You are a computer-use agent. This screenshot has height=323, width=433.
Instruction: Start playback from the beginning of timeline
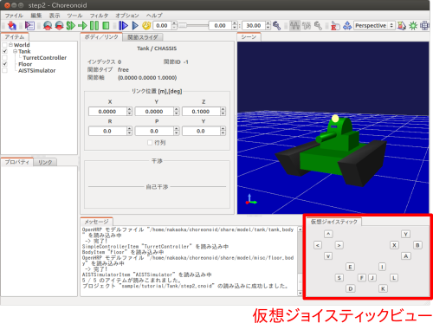pyautogui.click(x=123, y=26)
